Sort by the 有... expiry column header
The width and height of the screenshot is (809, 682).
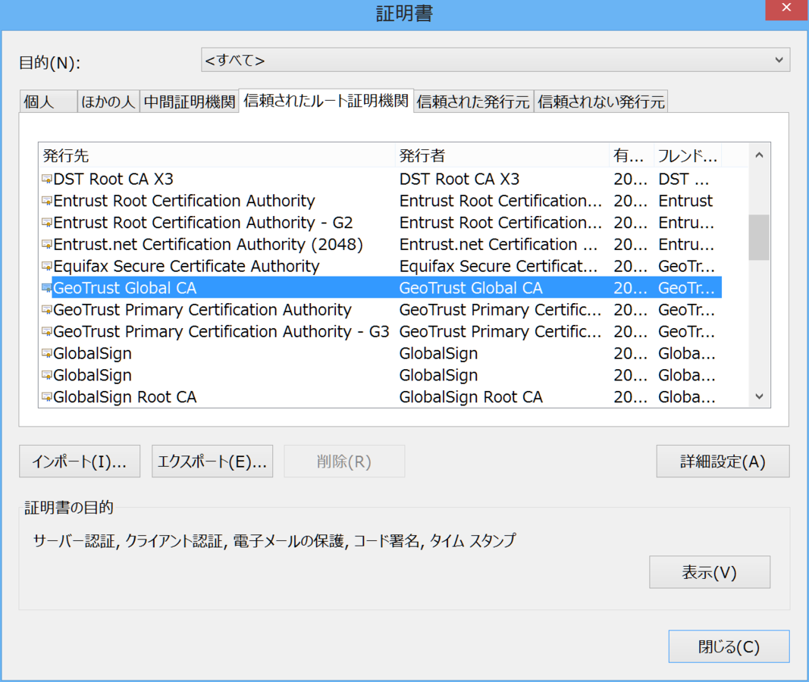(632, 155)
